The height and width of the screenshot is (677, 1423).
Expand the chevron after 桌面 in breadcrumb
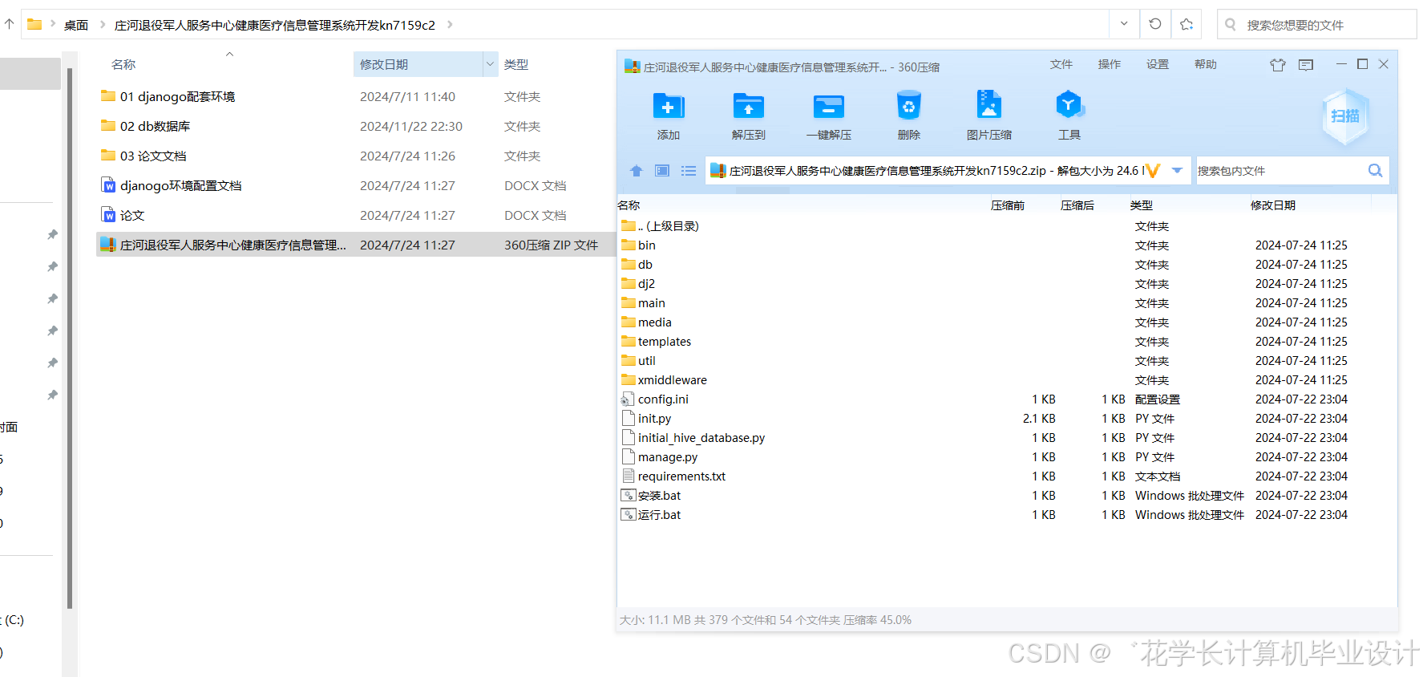coord(103,25)
